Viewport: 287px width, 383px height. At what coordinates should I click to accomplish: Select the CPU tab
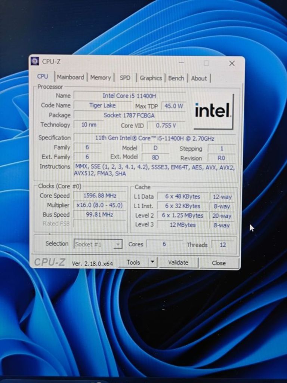point(43,76)
